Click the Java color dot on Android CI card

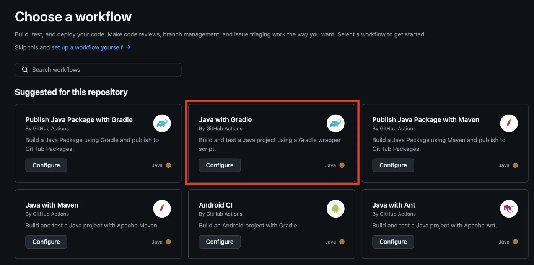pos(342,242)
